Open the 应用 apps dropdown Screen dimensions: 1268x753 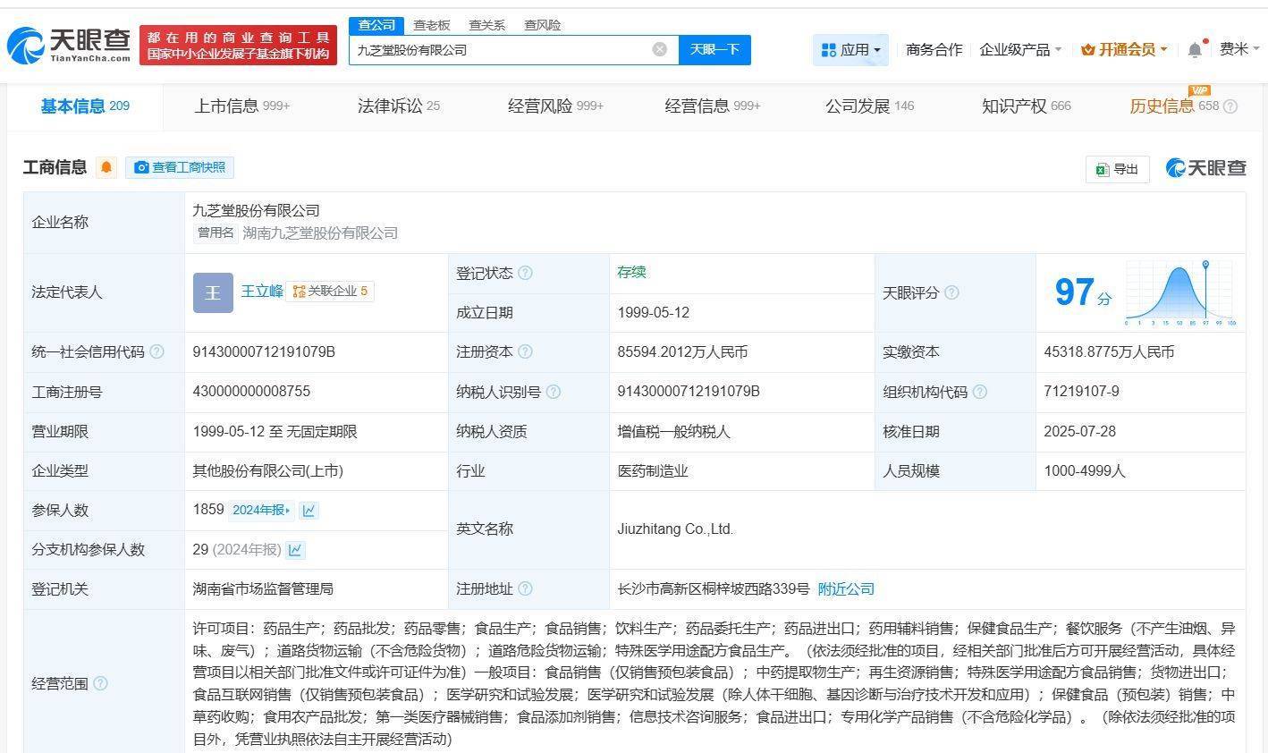(x=851, y=50)
